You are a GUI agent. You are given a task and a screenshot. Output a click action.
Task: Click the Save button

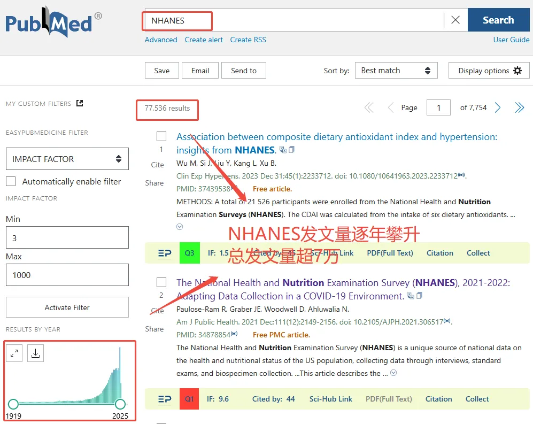pos(162,71)
